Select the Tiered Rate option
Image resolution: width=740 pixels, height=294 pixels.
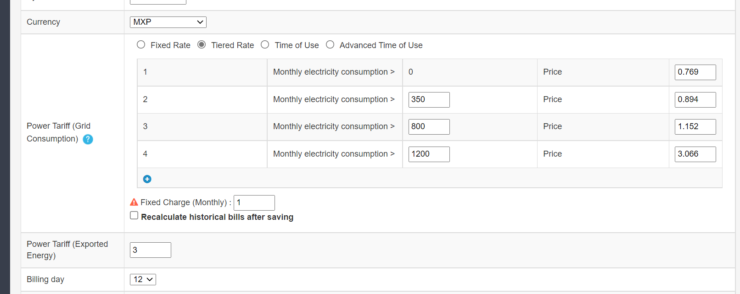click(202, 44)
